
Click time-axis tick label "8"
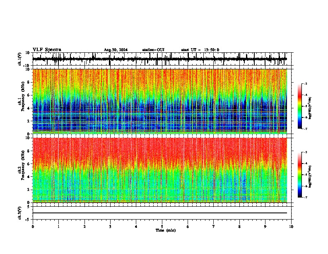point(239,227)
